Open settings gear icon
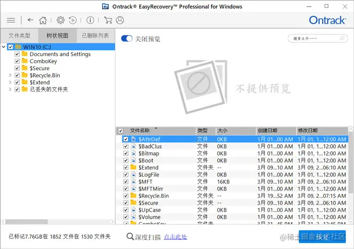This screenshot has width=354, height=249. tap(60, 20)
